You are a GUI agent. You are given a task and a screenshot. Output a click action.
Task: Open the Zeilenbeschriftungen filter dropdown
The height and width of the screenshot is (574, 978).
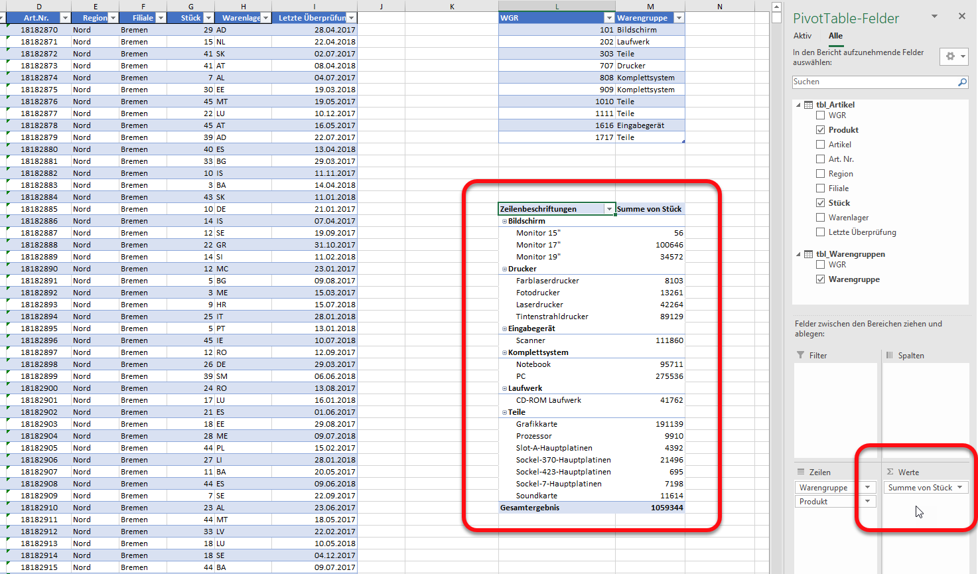point(609,209)
